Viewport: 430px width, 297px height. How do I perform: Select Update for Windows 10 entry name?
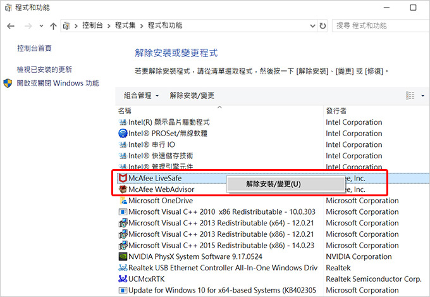222,291
